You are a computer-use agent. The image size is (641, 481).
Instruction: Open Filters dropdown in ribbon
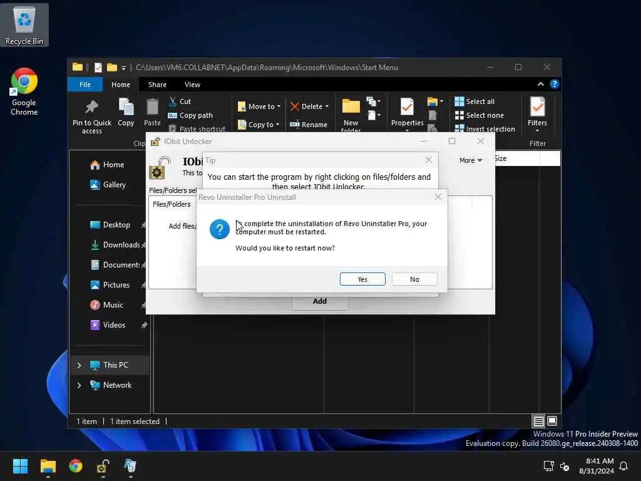point(537,115)
